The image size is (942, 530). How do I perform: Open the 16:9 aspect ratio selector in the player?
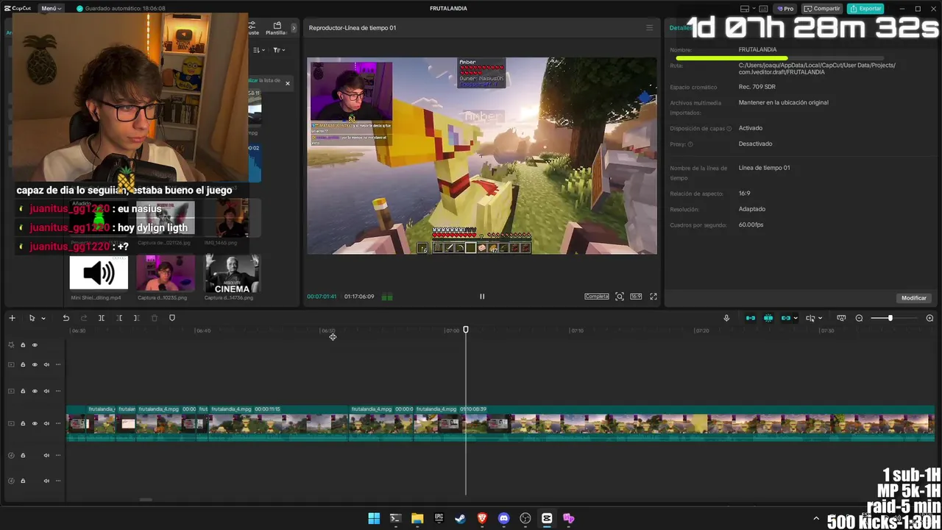636,297
